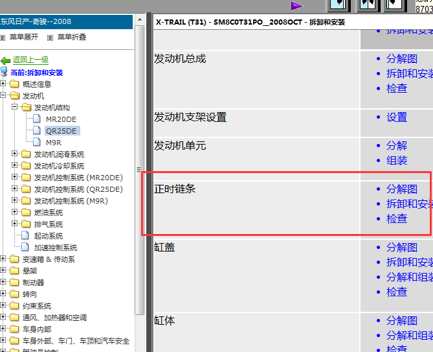Expand the 发动机冷却系统 node
This screenshot has width=433, height=352.
pos(15,165)
